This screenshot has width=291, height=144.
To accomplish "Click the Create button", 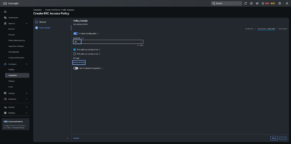I will 283,138.
